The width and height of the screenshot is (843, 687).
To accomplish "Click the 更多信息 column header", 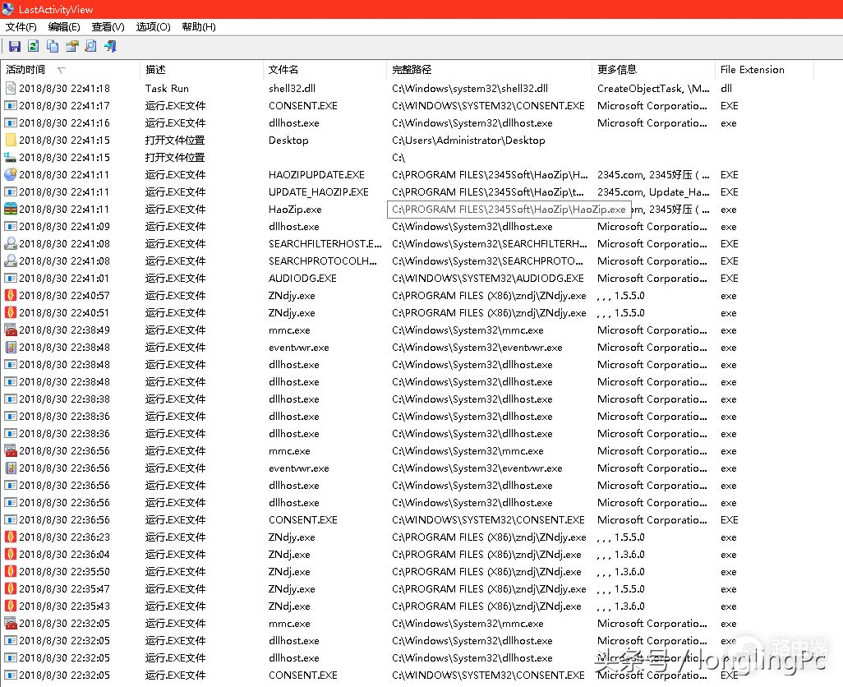I will 617,70.
